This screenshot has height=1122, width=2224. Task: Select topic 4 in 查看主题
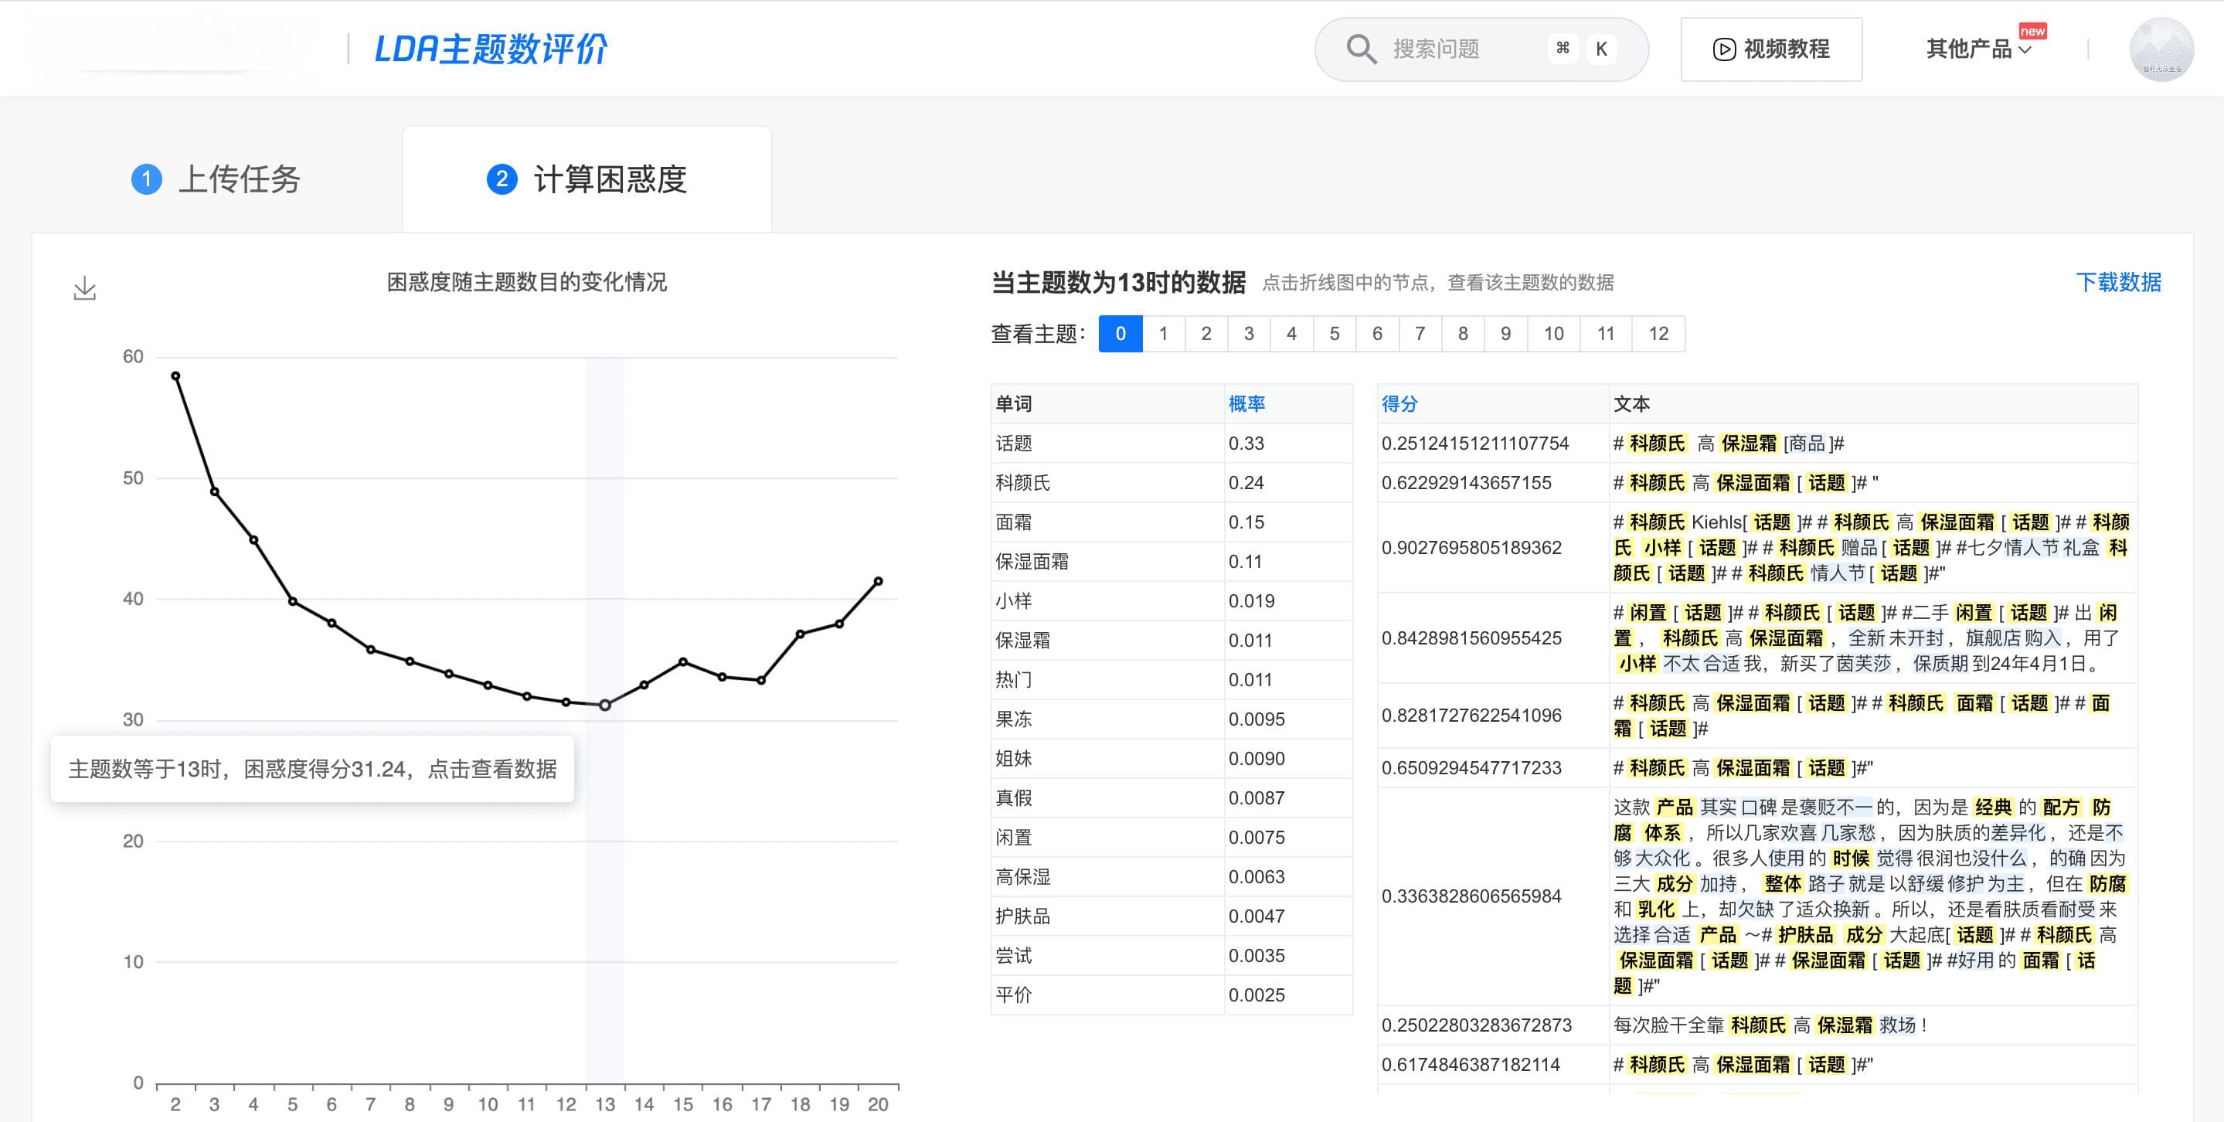[x=1291, y=334]
